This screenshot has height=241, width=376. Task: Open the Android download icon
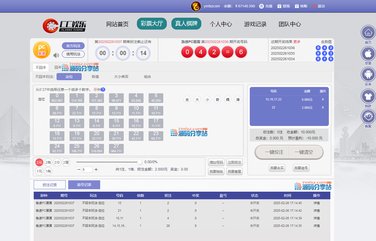(x=368, y=75)
